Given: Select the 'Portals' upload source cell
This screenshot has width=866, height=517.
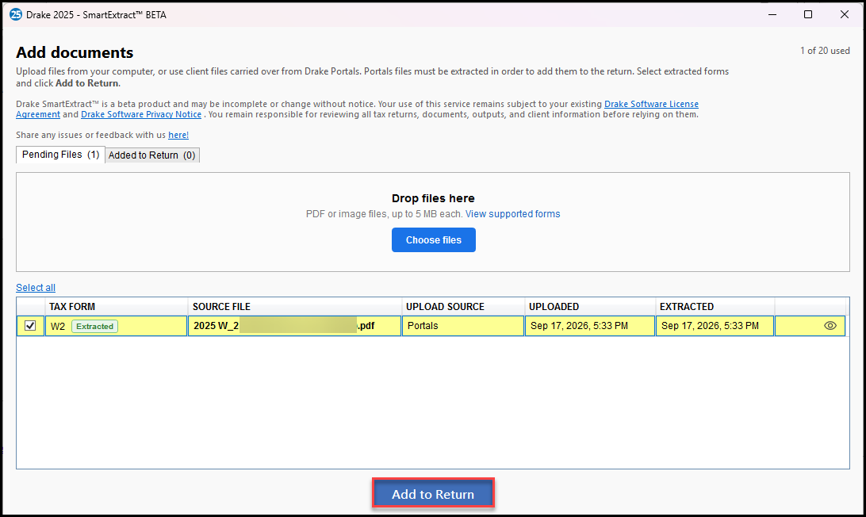Looking at the screenshot, I should 463,326.
